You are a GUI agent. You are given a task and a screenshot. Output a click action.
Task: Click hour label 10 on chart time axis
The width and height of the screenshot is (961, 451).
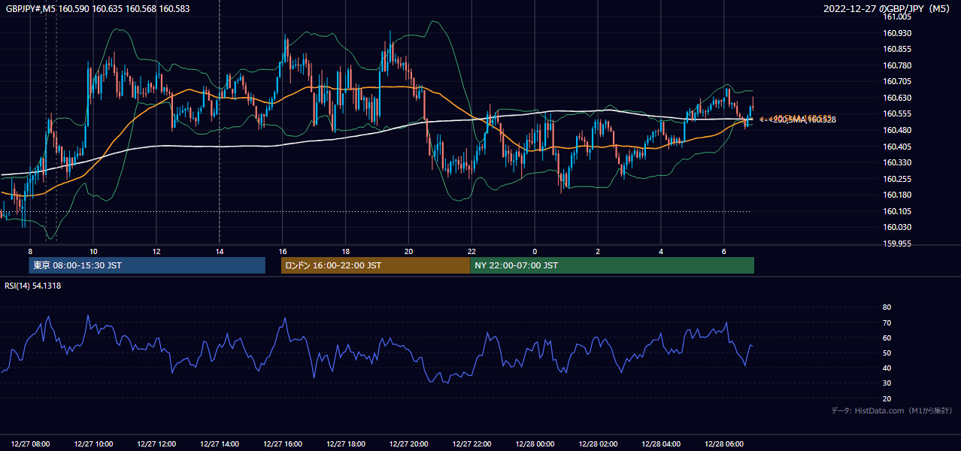(x=93, y=251)
